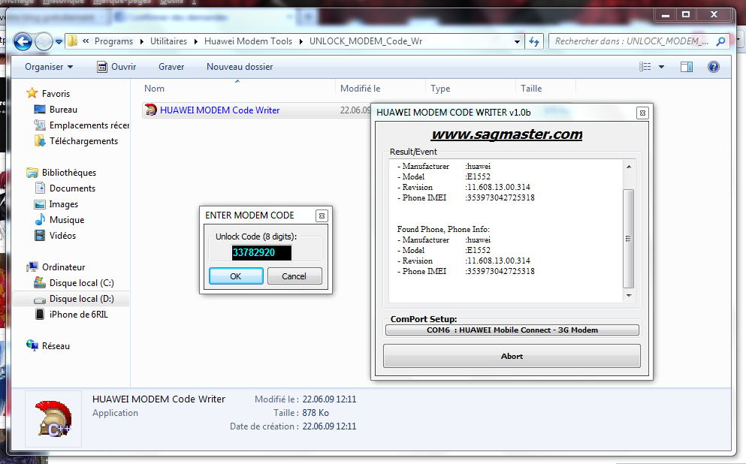Click the refresh button beside address bar
This screenshot has width=746, height=464.
[534, 41]
